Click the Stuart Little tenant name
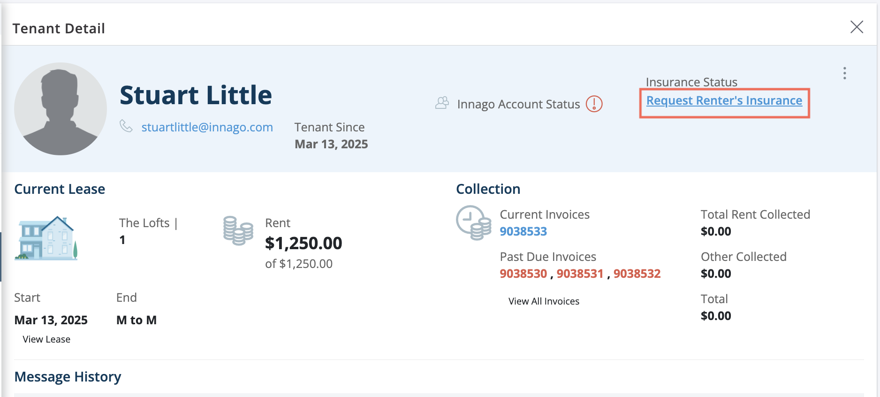 196,95
